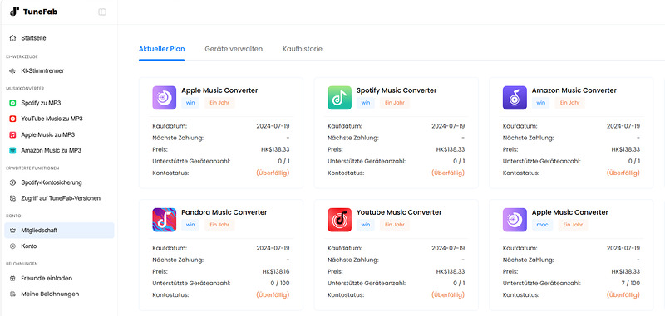Click the Spotify-Kontosicherung icon
Image resolution: width=665 pixels, height=316 pixels.
12,182
